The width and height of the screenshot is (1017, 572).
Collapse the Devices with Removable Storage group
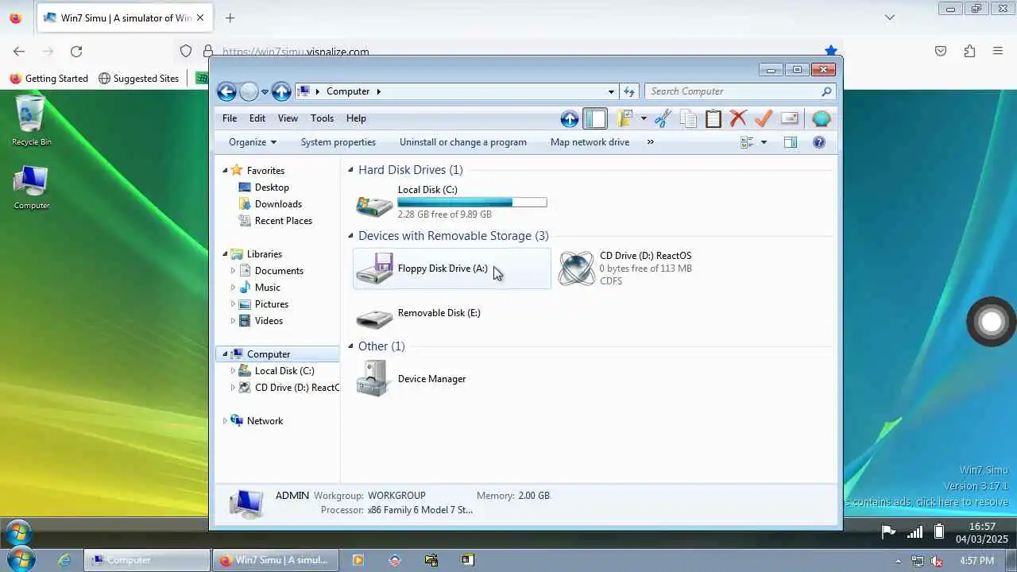[350, 236]
